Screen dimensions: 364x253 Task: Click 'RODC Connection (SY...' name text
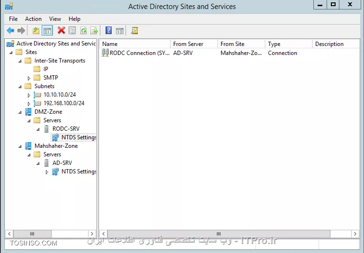140,53
